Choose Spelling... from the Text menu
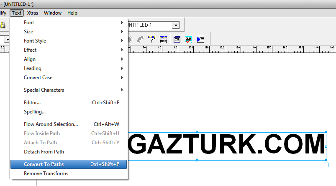The width and height of the screenshot is (336, 186). pos(69,112)
